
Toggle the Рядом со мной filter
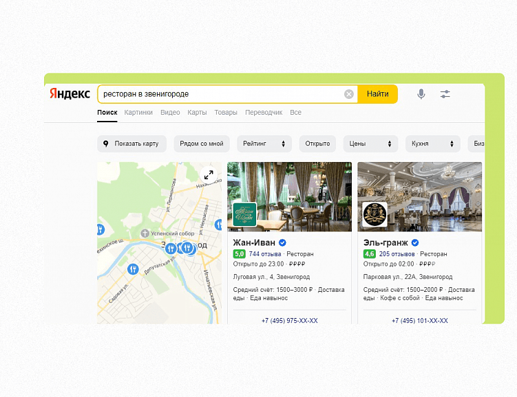click(x=202, y=144)
